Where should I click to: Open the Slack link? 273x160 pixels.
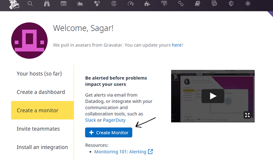click(x=91, y=120)
